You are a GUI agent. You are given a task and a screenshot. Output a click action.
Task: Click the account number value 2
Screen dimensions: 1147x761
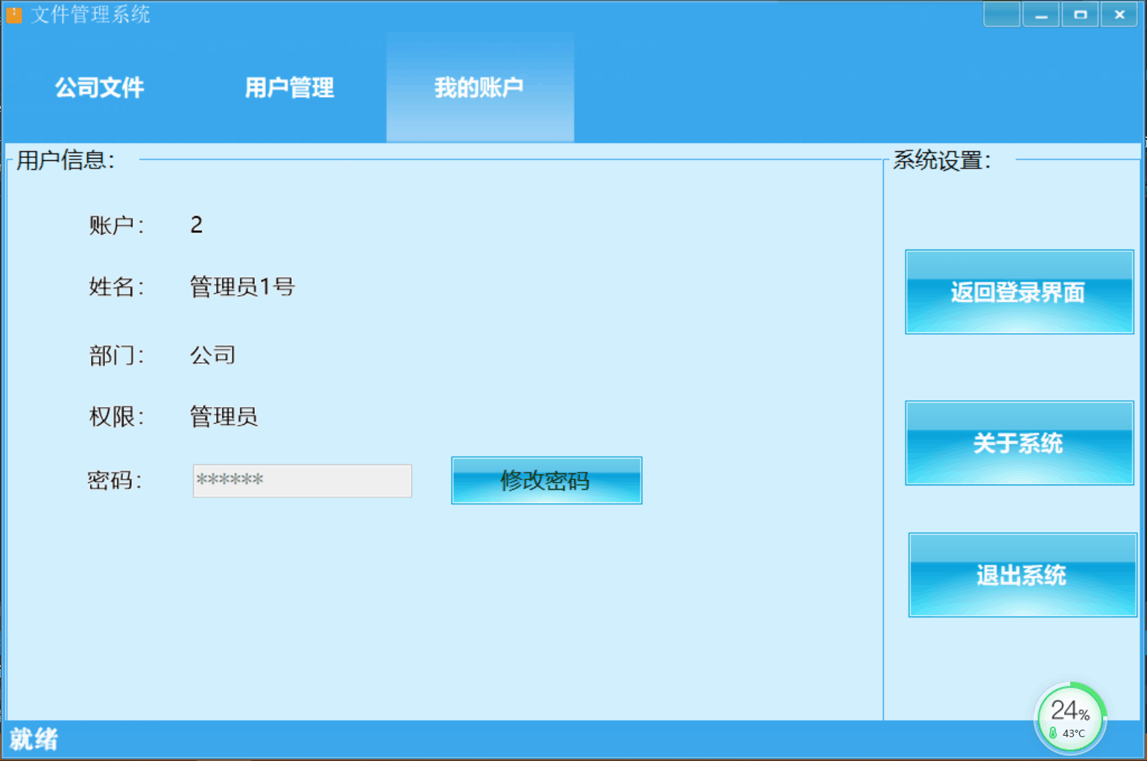[196, 225]
